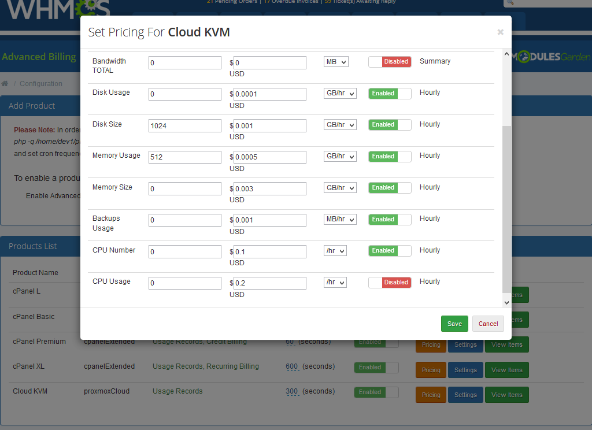View Items for cPanel Premium product

[506, 344]
